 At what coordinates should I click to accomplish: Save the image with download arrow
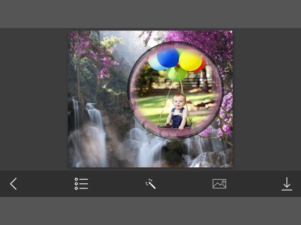(x=287, y=184)
